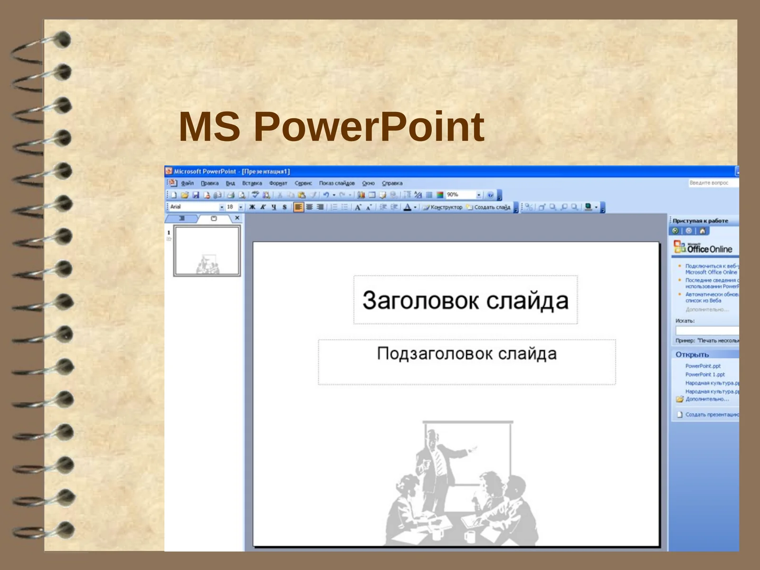Open the Показ слайдов menu
This screenshot has width=760, height=570.
pyautogui.click(x=337, y=183)
